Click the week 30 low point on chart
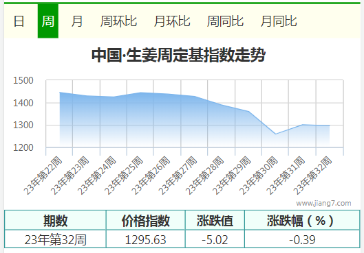 [275, 134]
